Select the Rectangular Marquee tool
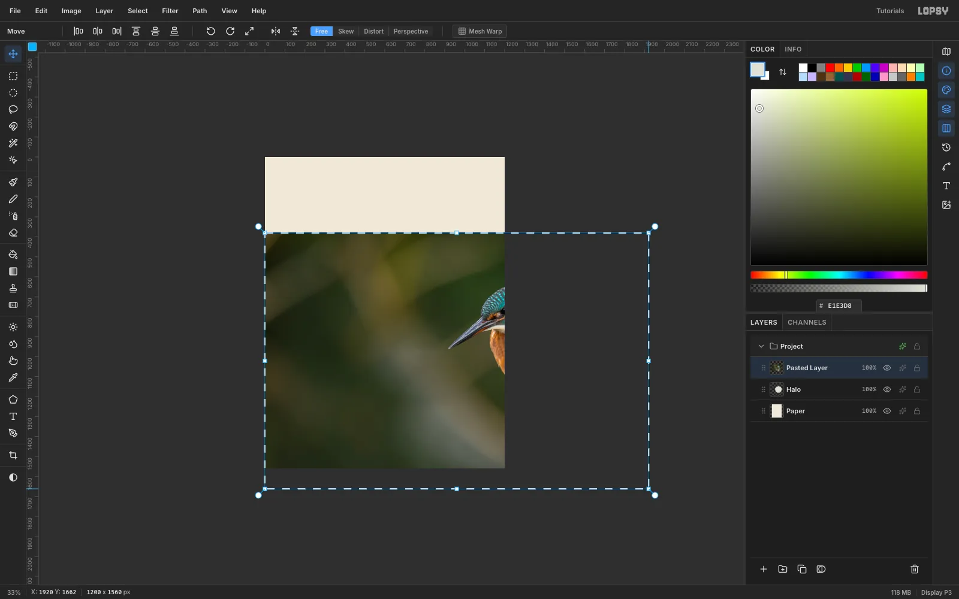 click(x=13, y=76)
